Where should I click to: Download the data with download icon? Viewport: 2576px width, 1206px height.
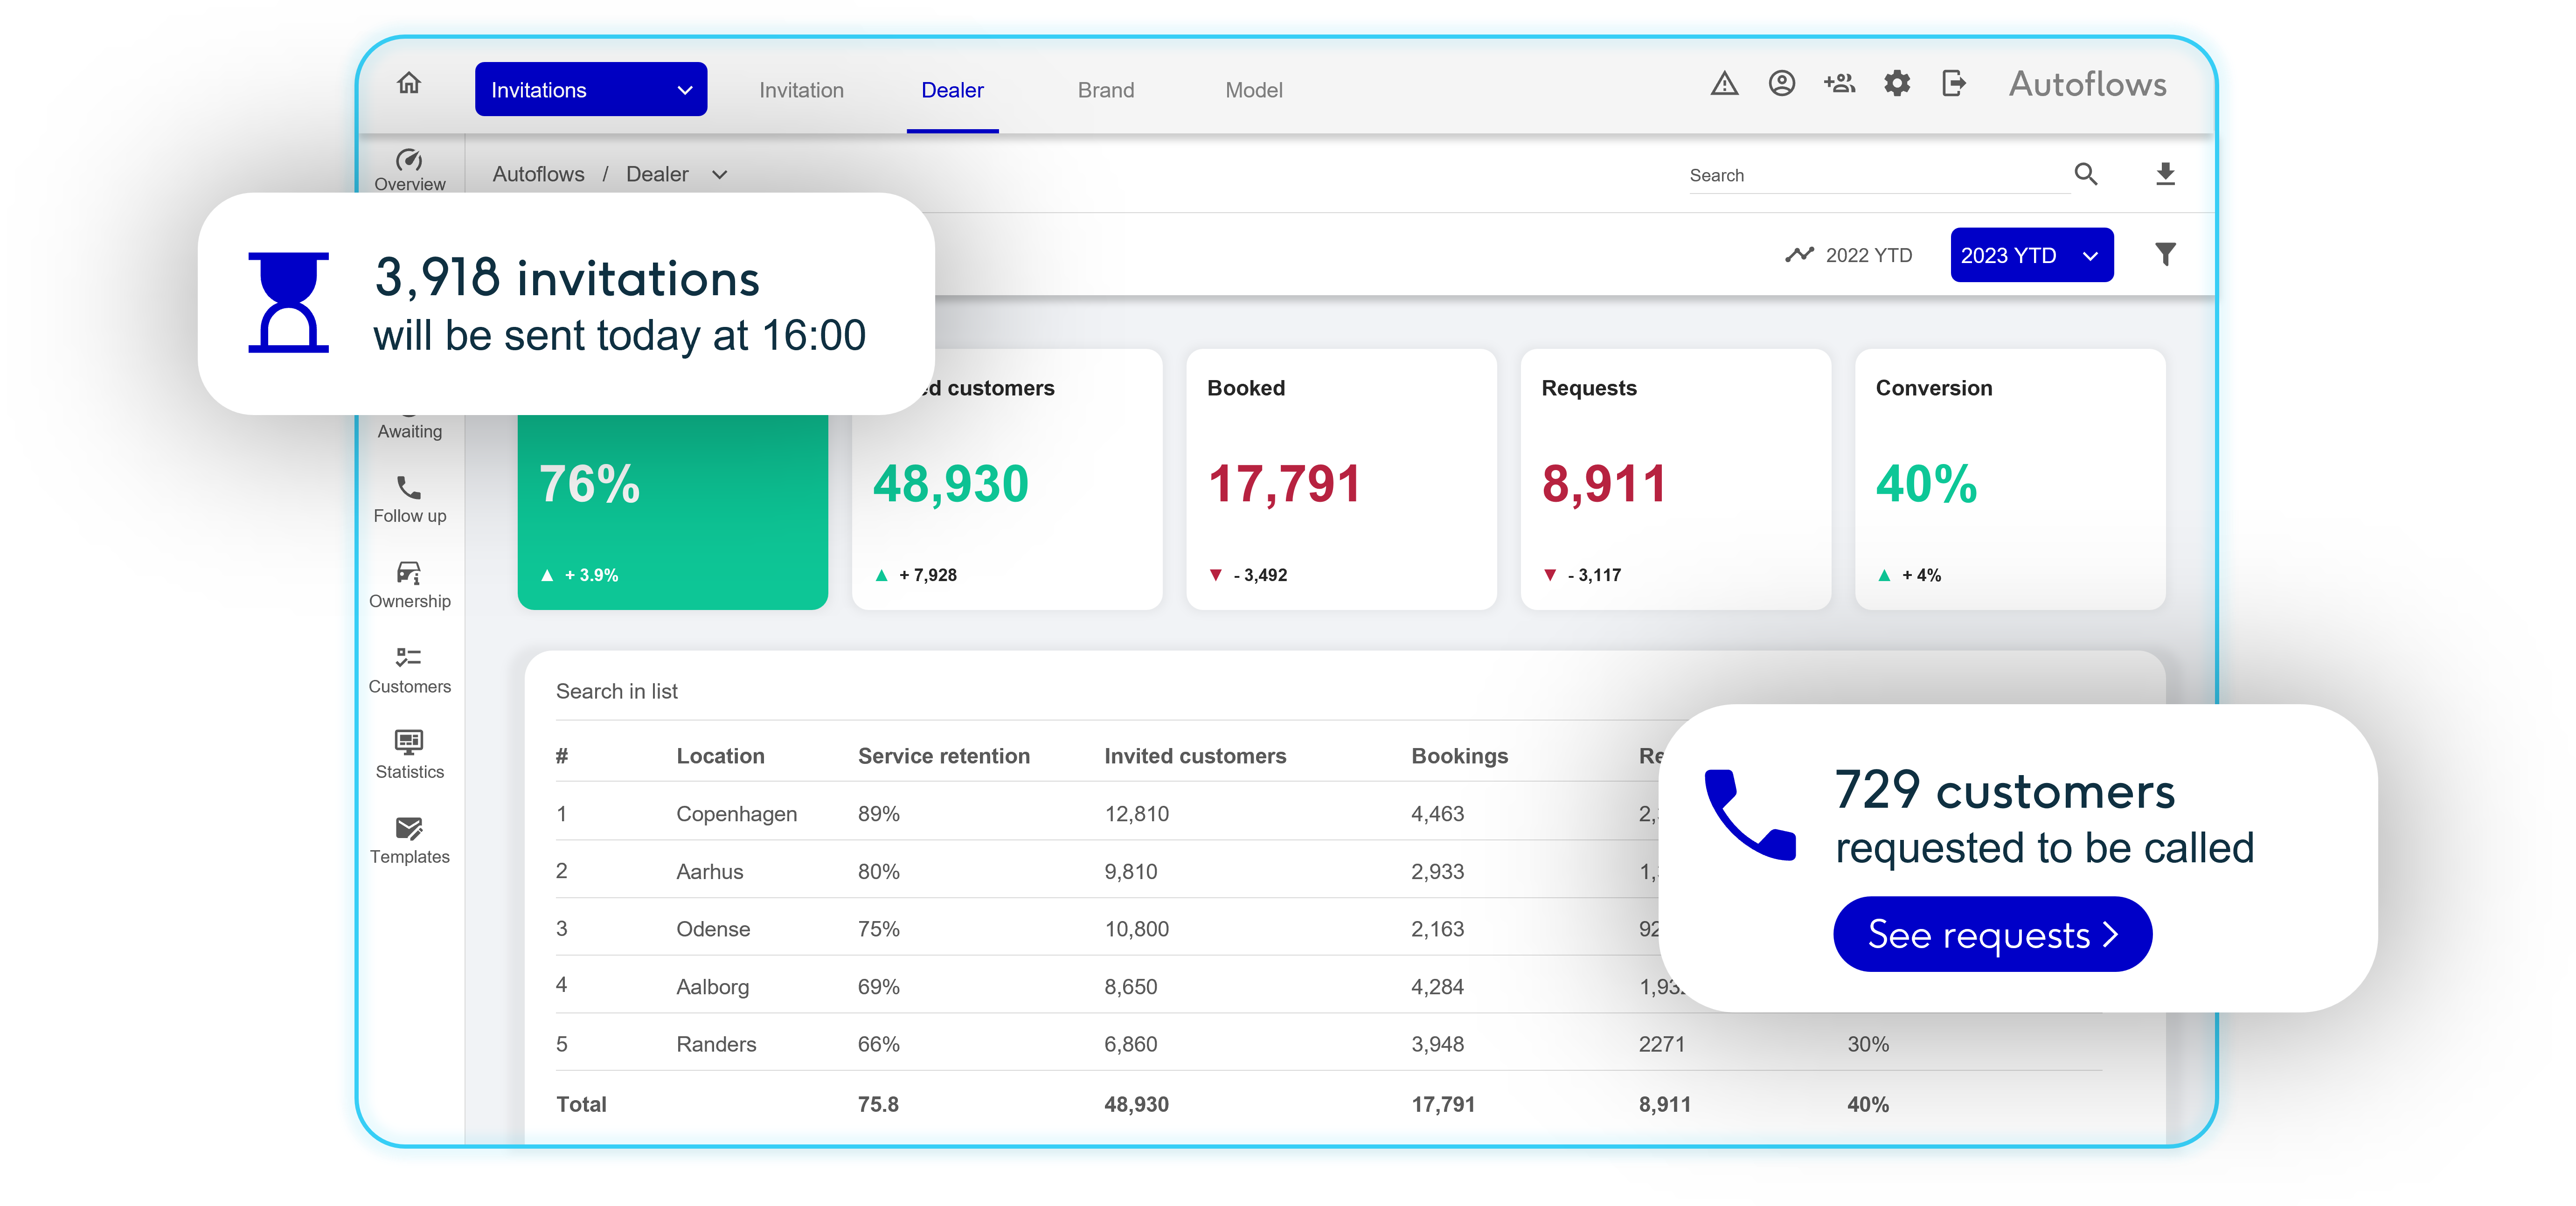pyautogui.click(x=2165, y=174)
